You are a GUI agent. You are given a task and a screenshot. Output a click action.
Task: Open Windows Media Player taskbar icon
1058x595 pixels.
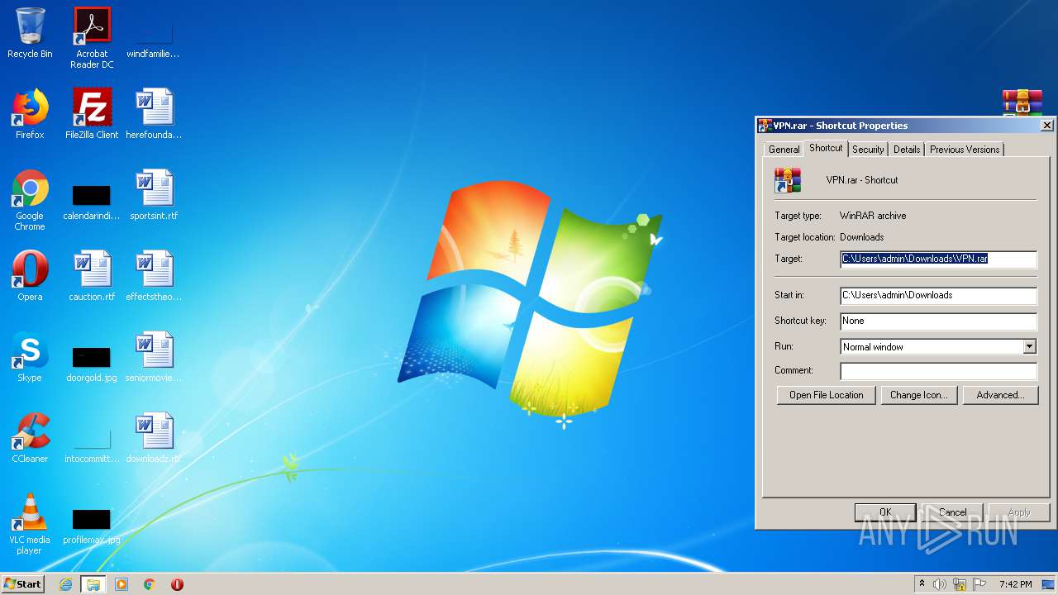122,584
